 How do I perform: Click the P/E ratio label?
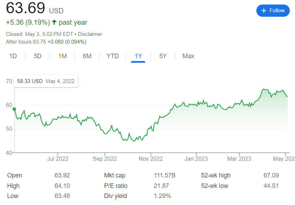[115, 186]
